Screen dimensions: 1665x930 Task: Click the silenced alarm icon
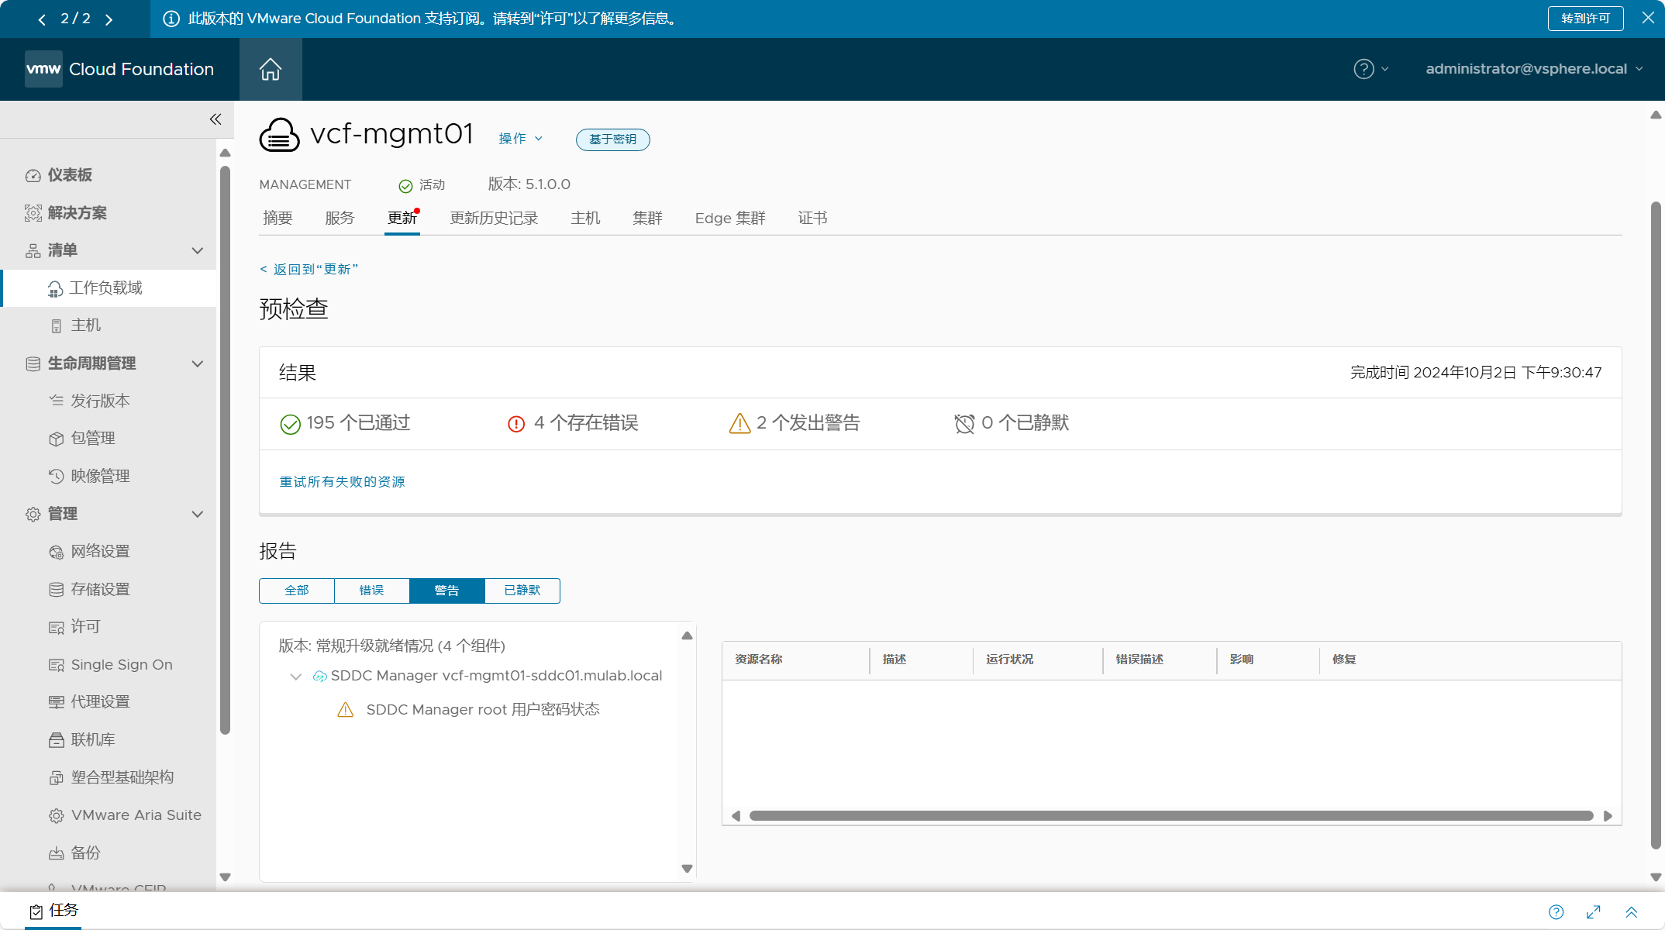[964, 423]
